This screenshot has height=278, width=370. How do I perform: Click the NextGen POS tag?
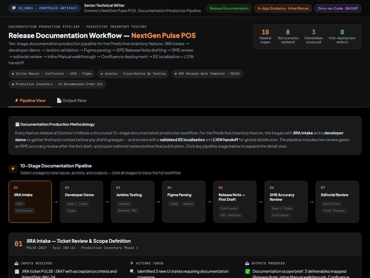[x=128, y=211]
